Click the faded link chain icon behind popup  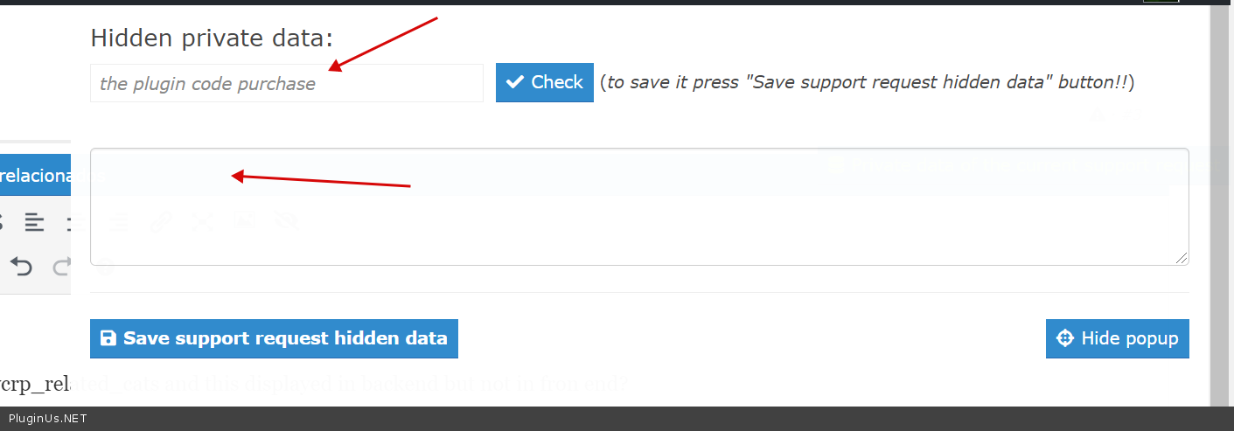coord(161,222)
